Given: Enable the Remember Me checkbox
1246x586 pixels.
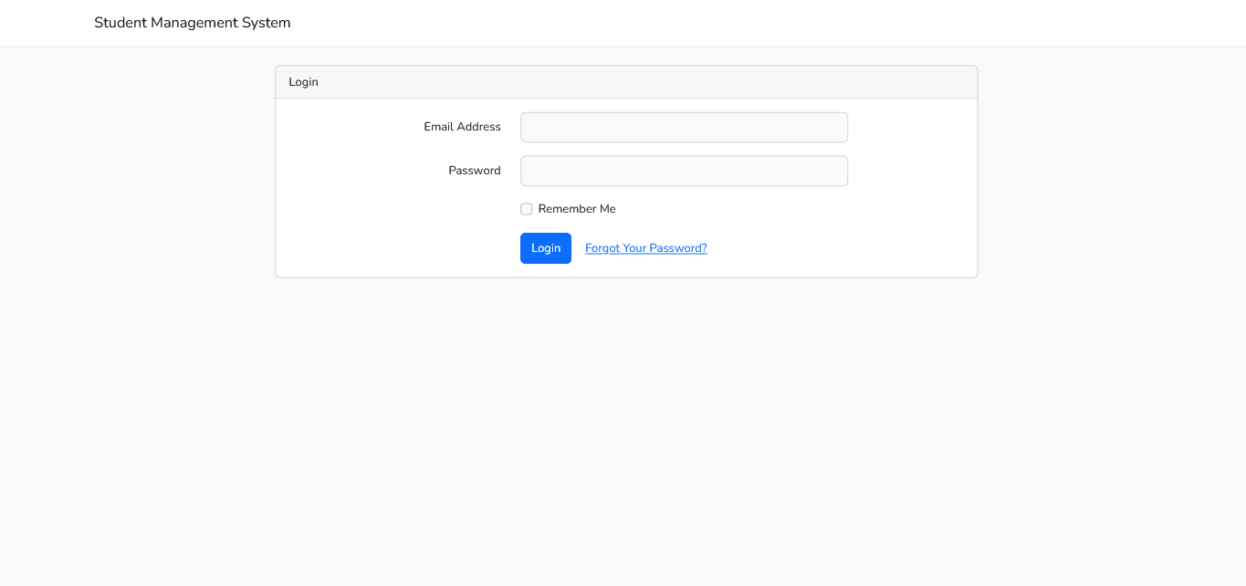Looking at the screenshot, I should 527,209.
